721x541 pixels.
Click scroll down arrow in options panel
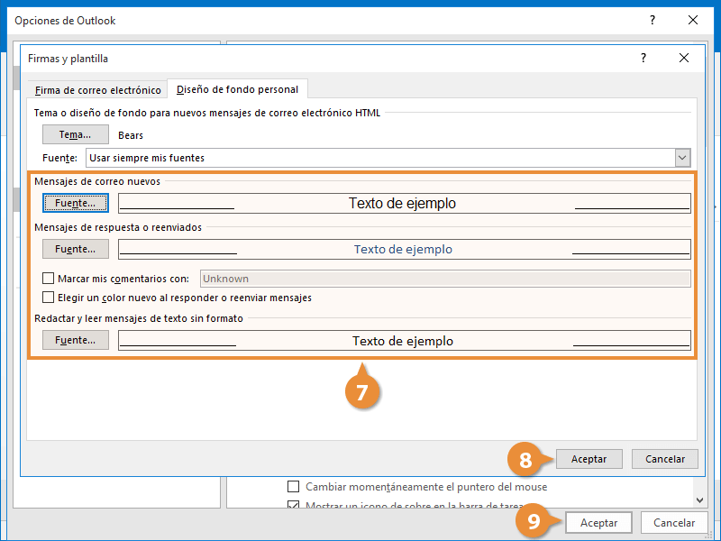tap(700, 499)
